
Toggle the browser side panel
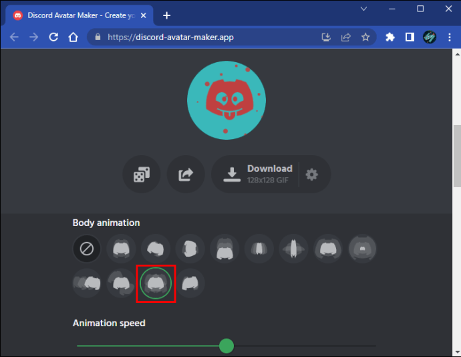click(x=410, y=37)
